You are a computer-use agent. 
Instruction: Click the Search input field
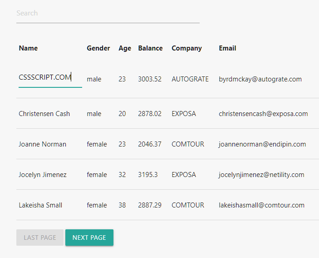[x=108, y=14]
